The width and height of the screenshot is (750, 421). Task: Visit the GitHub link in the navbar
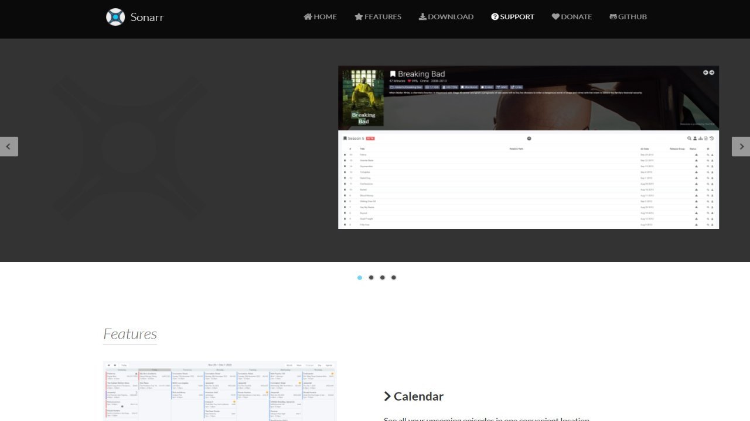pos(628,17)
